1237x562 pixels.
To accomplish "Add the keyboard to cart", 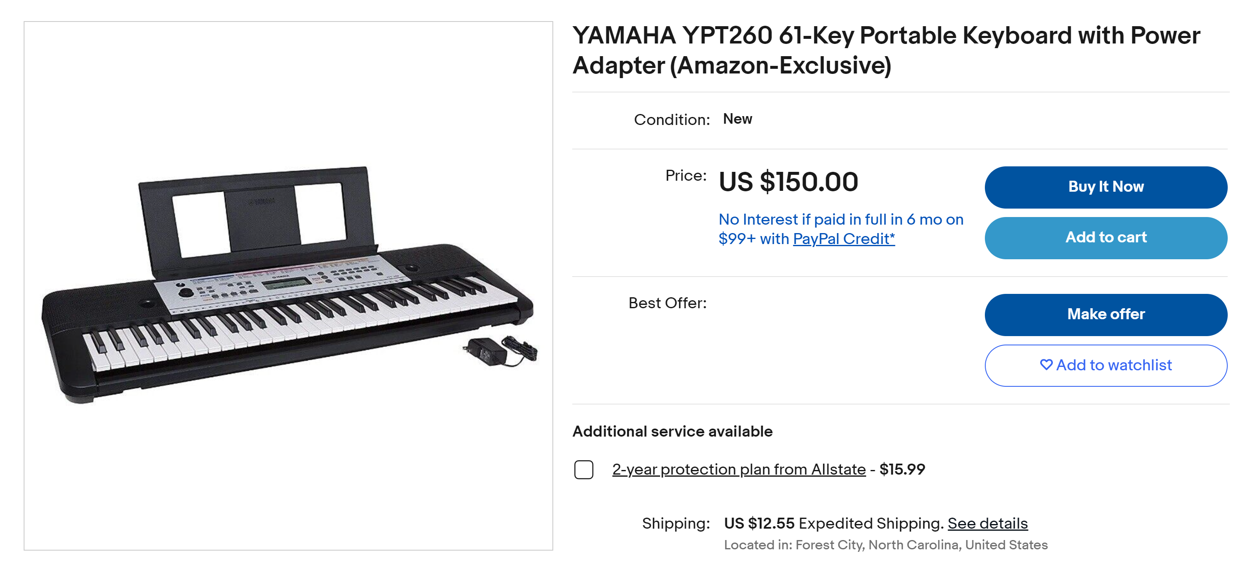I will [1105, 238].
